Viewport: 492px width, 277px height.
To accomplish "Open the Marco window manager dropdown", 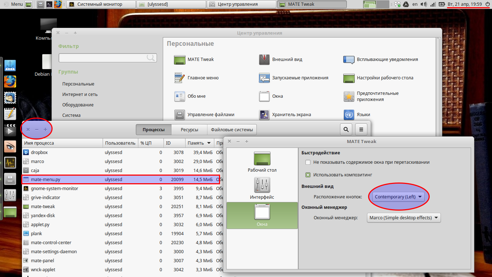I will pyautogui.click(x=403, y=217).
